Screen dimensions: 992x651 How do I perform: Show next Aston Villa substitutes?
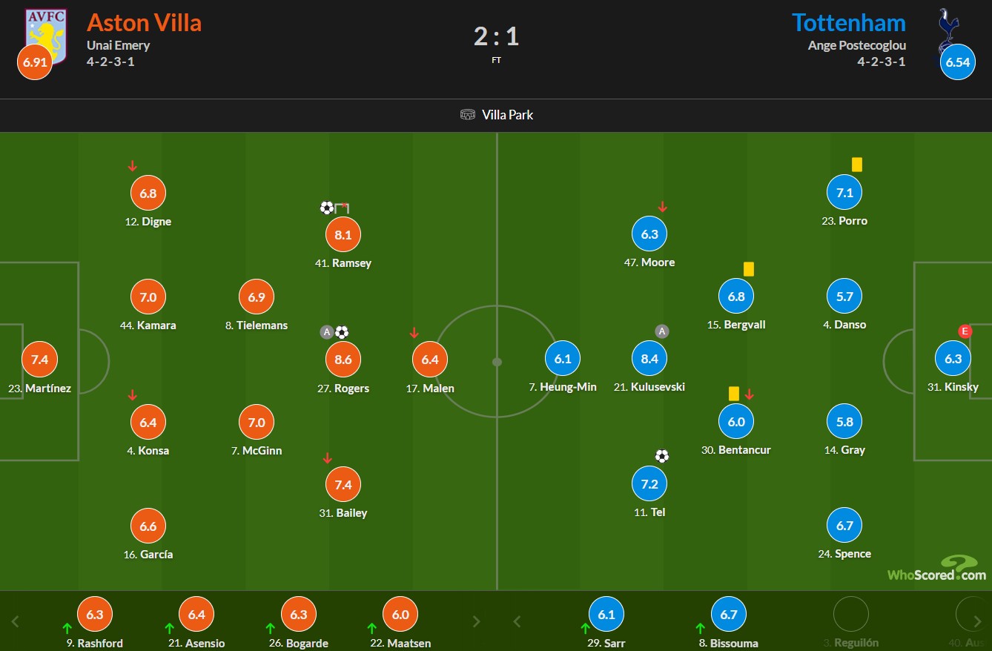477,621
